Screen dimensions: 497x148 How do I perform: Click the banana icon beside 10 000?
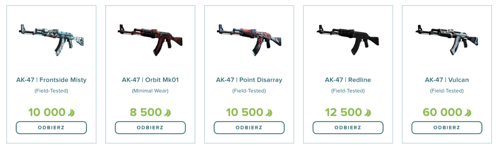[71, 112]
